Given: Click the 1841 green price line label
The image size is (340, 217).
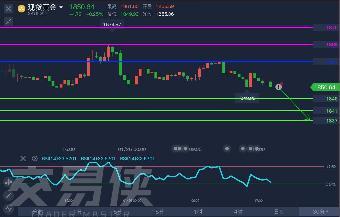Looking at the screenshot, I should point(327,111).
